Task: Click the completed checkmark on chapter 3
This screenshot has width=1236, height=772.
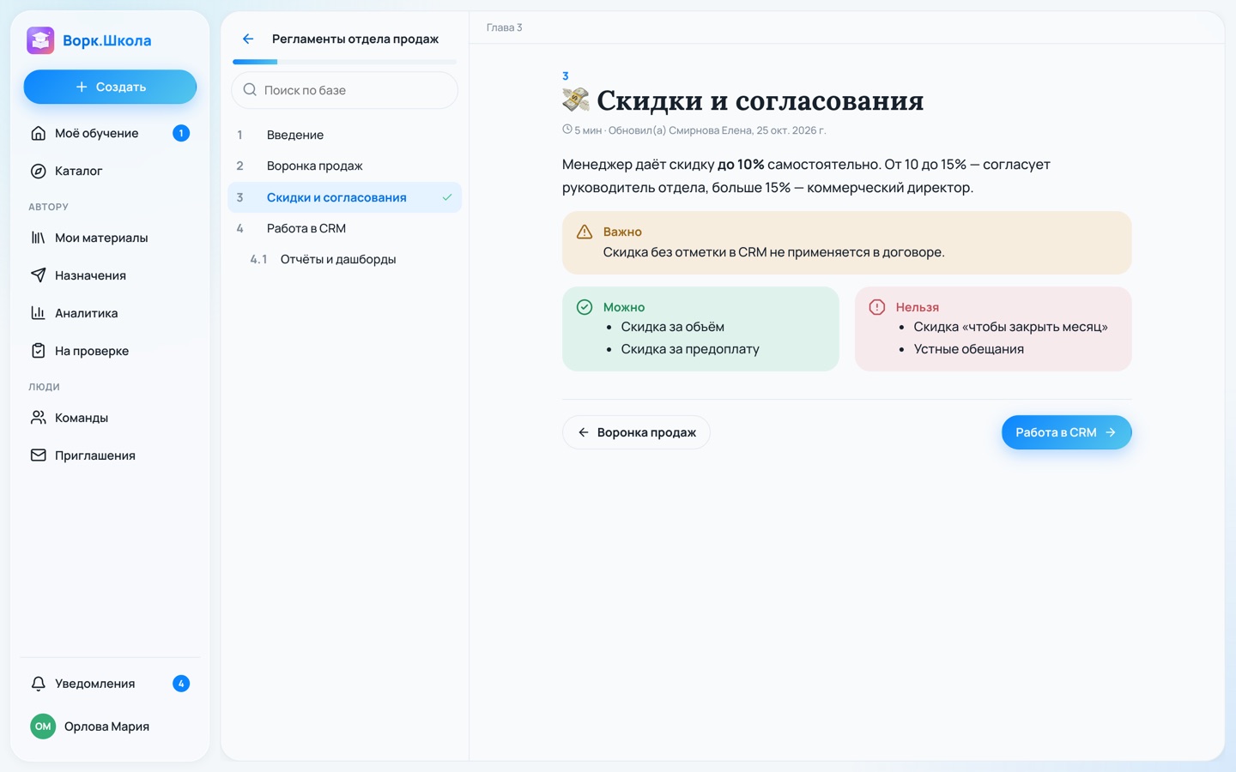Action: pyautogui.click(x=447, y=197)
